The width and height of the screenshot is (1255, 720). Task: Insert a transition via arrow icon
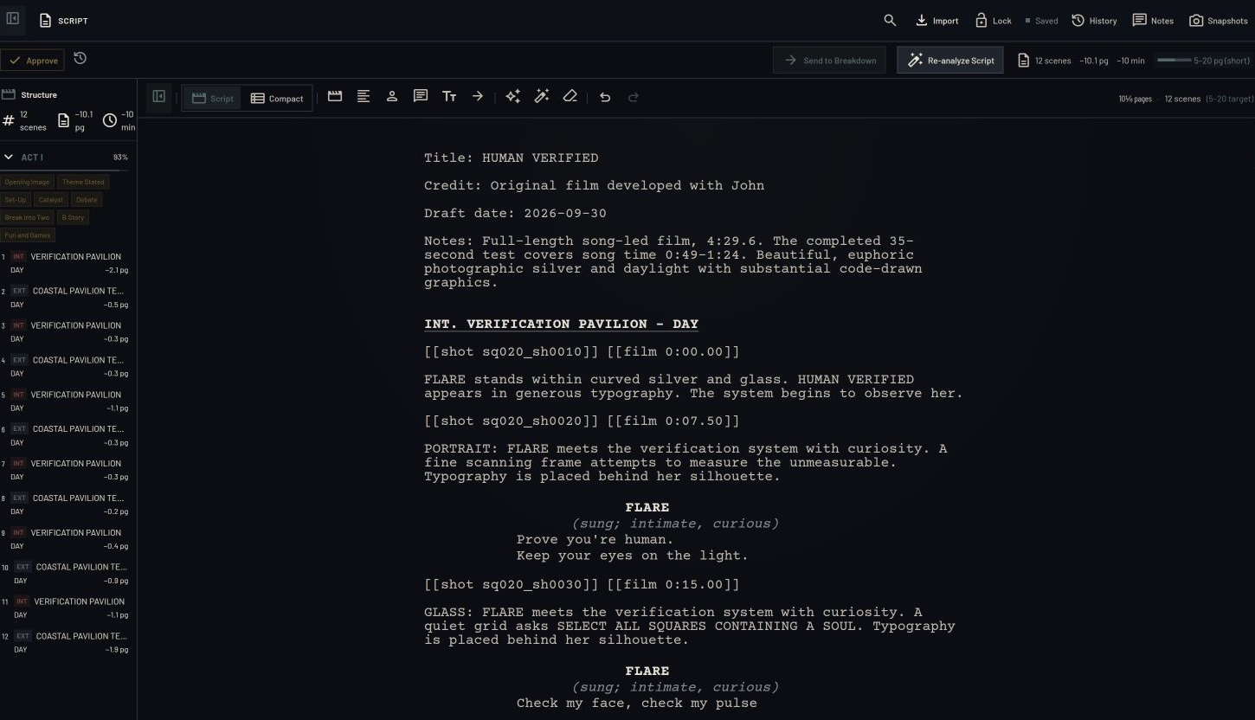(478, 97)
